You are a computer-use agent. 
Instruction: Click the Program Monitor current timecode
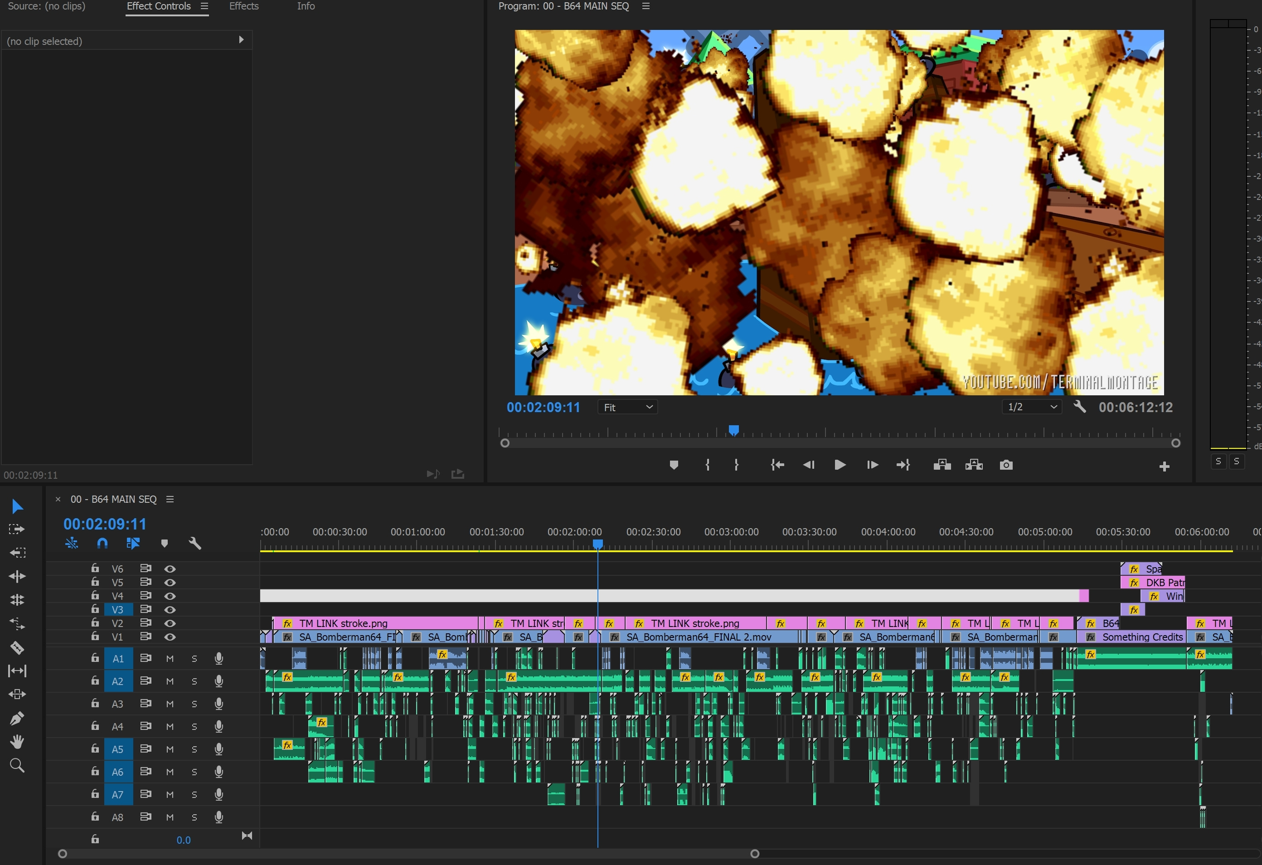[543, 407]
